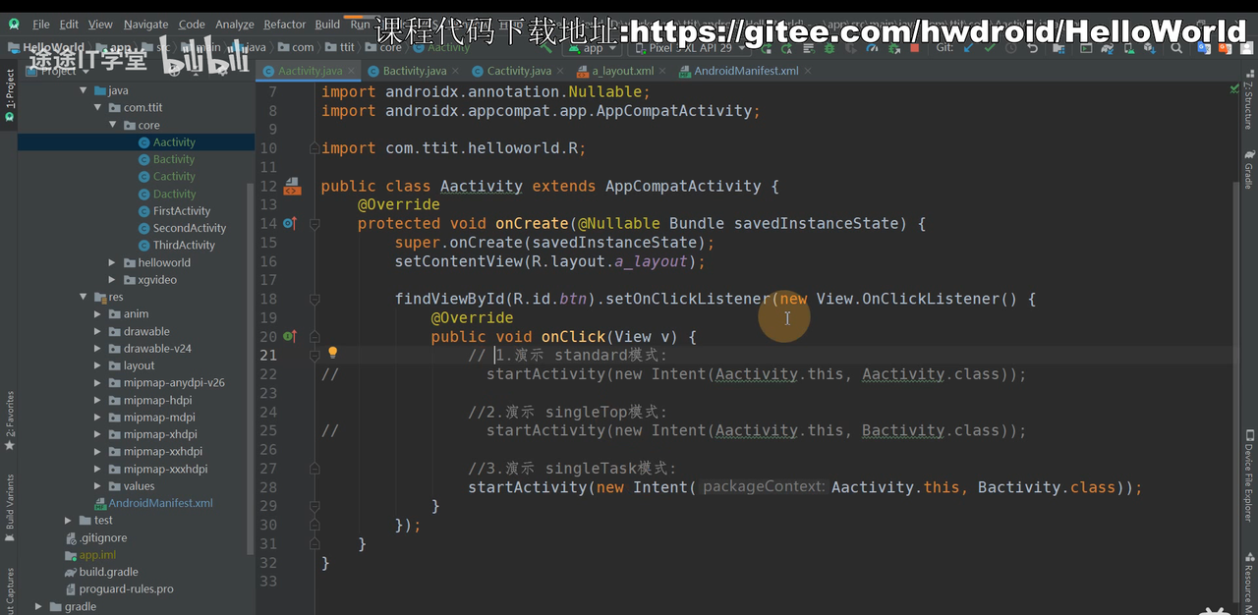Click the related XML file gutter icon
Viewport: 1258px width, 615px height.
(x=292, y=186)
